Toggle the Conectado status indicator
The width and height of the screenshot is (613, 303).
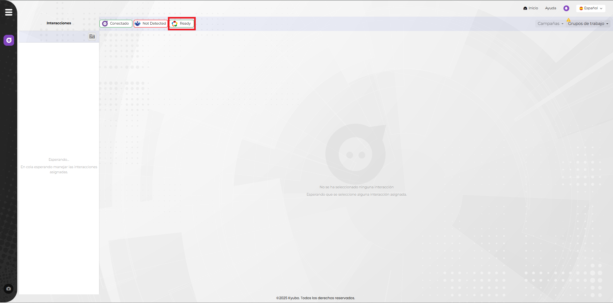pyautogui.click(x=116, y=24)
